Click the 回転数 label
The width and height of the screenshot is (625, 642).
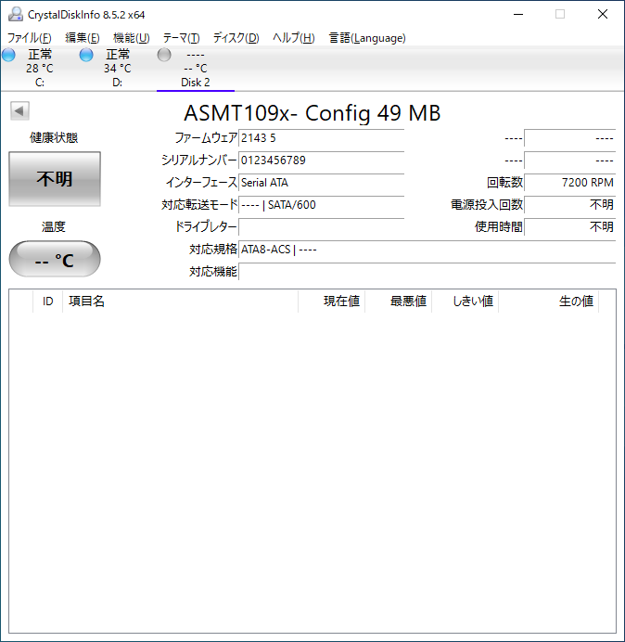(x=505, y=183)
